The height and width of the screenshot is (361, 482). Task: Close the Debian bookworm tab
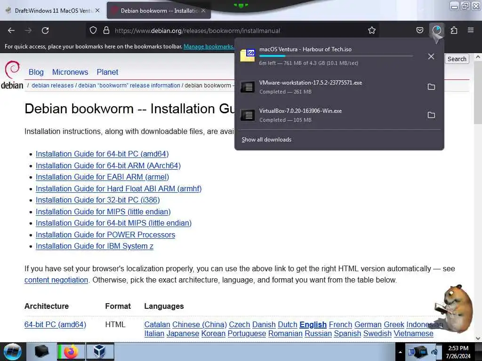(x=203, y=10)
